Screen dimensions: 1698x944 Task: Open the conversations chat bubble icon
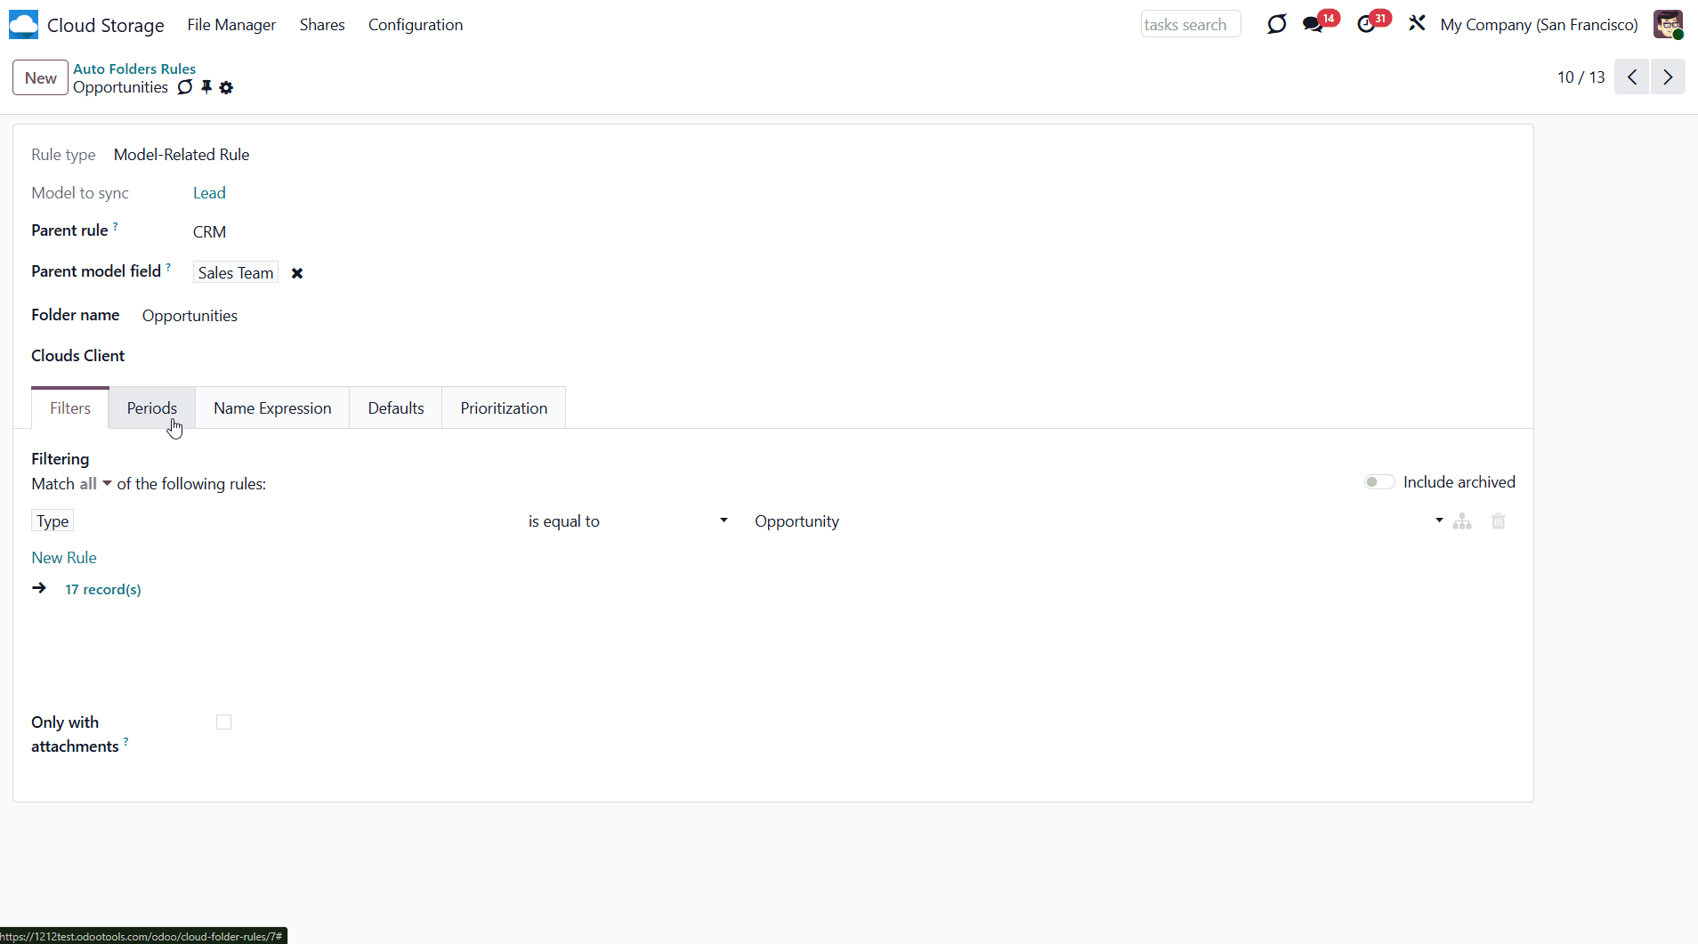coord(1313,25)
